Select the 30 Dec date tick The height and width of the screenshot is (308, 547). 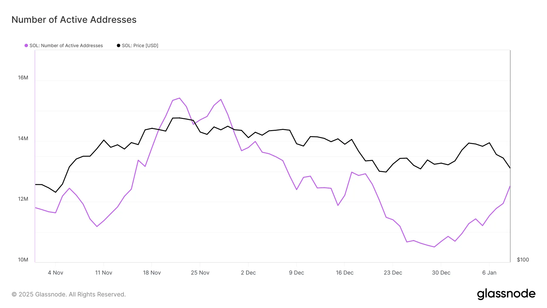(x=441, y=273)
